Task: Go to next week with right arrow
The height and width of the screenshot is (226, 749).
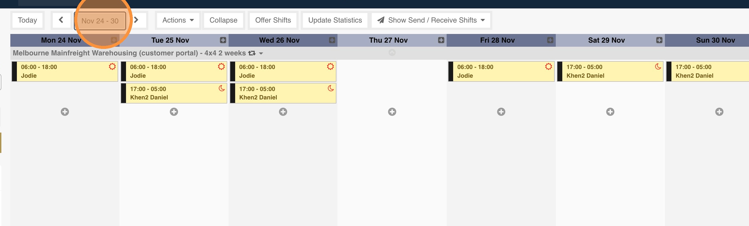Action: tap(136, 20)
